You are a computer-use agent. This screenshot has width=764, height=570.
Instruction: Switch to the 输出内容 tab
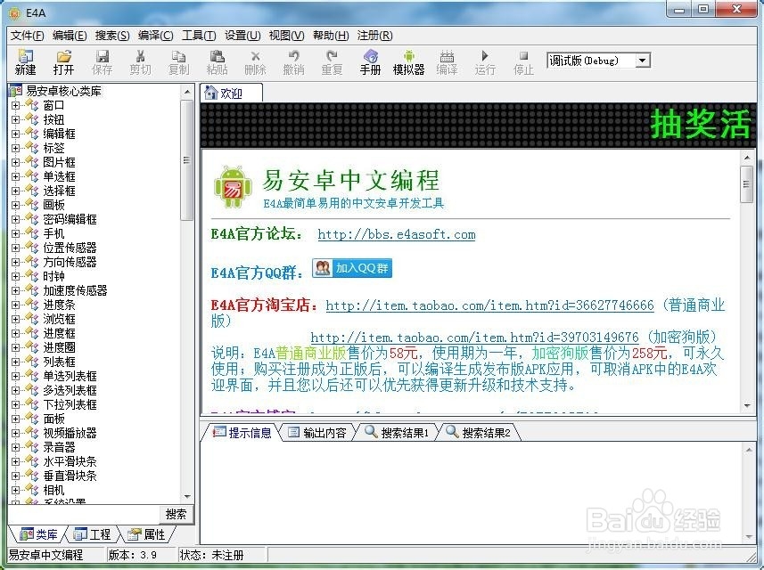pos(317,432)
